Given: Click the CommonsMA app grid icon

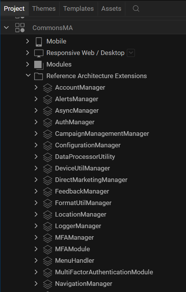Looking at the screenshot, I should coord(20,28).
